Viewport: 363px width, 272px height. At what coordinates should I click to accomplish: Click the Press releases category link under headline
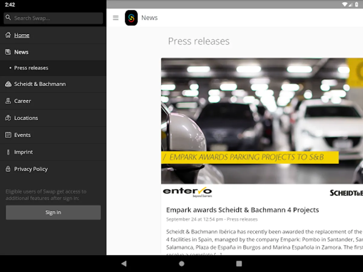(x=242, y=219)
